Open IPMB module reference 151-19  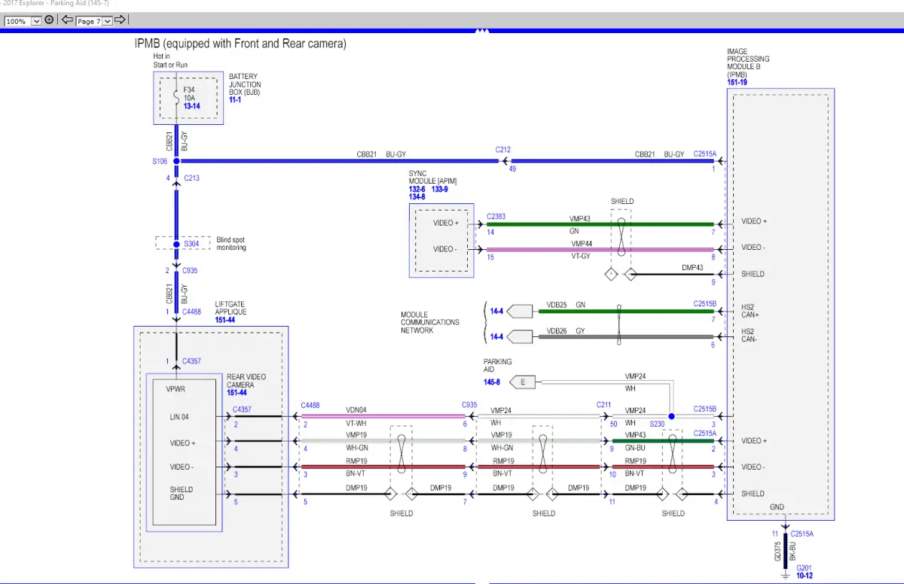(x=737, y=82)
